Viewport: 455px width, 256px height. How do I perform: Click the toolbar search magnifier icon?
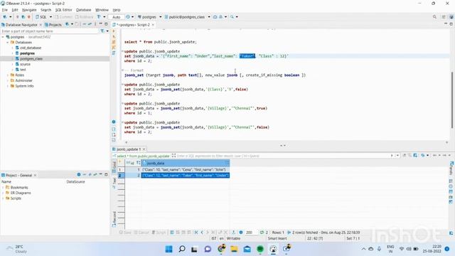point(232,17)
